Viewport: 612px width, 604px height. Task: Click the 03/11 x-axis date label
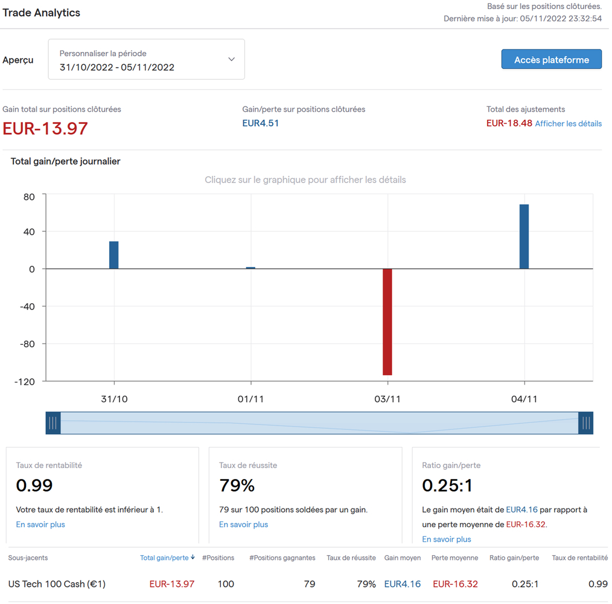[387, 399]
